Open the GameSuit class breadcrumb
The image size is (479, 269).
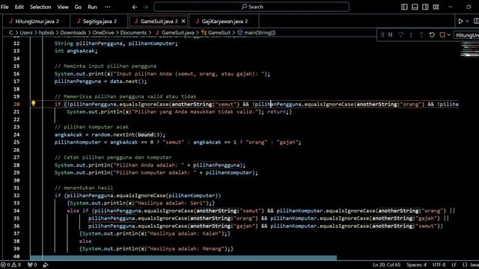point(216,32)
